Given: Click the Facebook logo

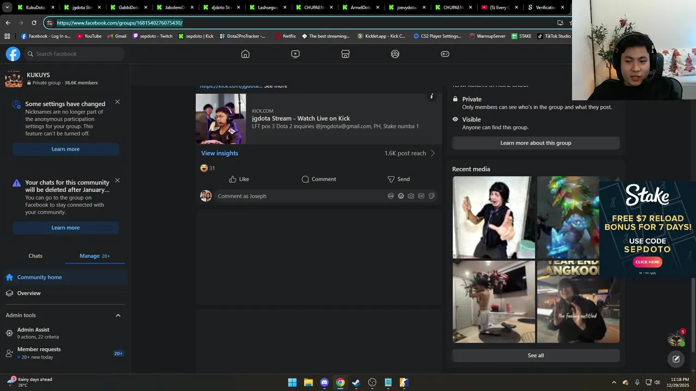Looking at the screenshot, I should point(13,54).
